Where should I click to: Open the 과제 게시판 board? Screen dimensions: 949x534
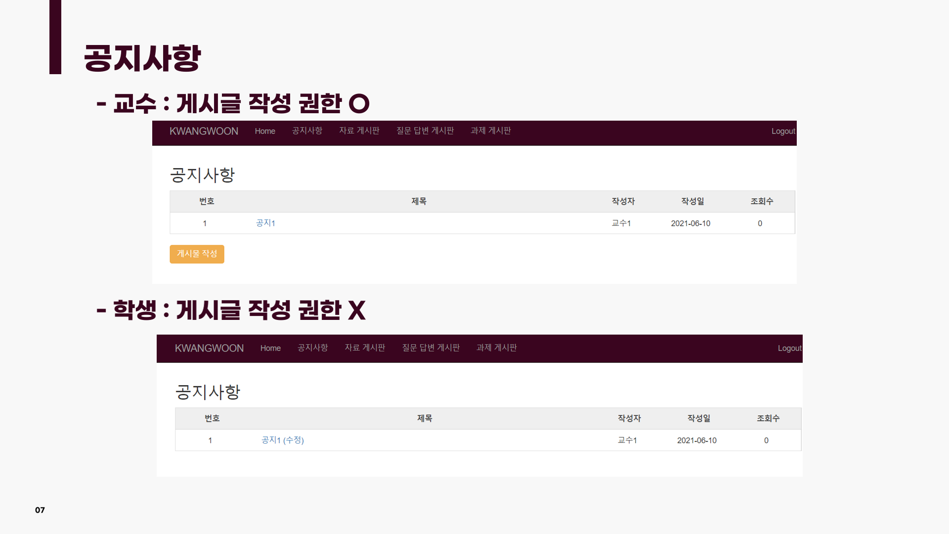490,131
